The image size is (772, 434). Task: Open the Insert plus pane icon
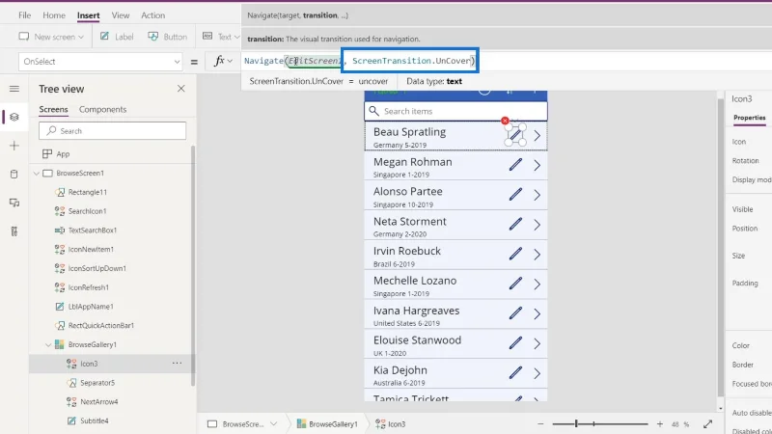(14, 146)
